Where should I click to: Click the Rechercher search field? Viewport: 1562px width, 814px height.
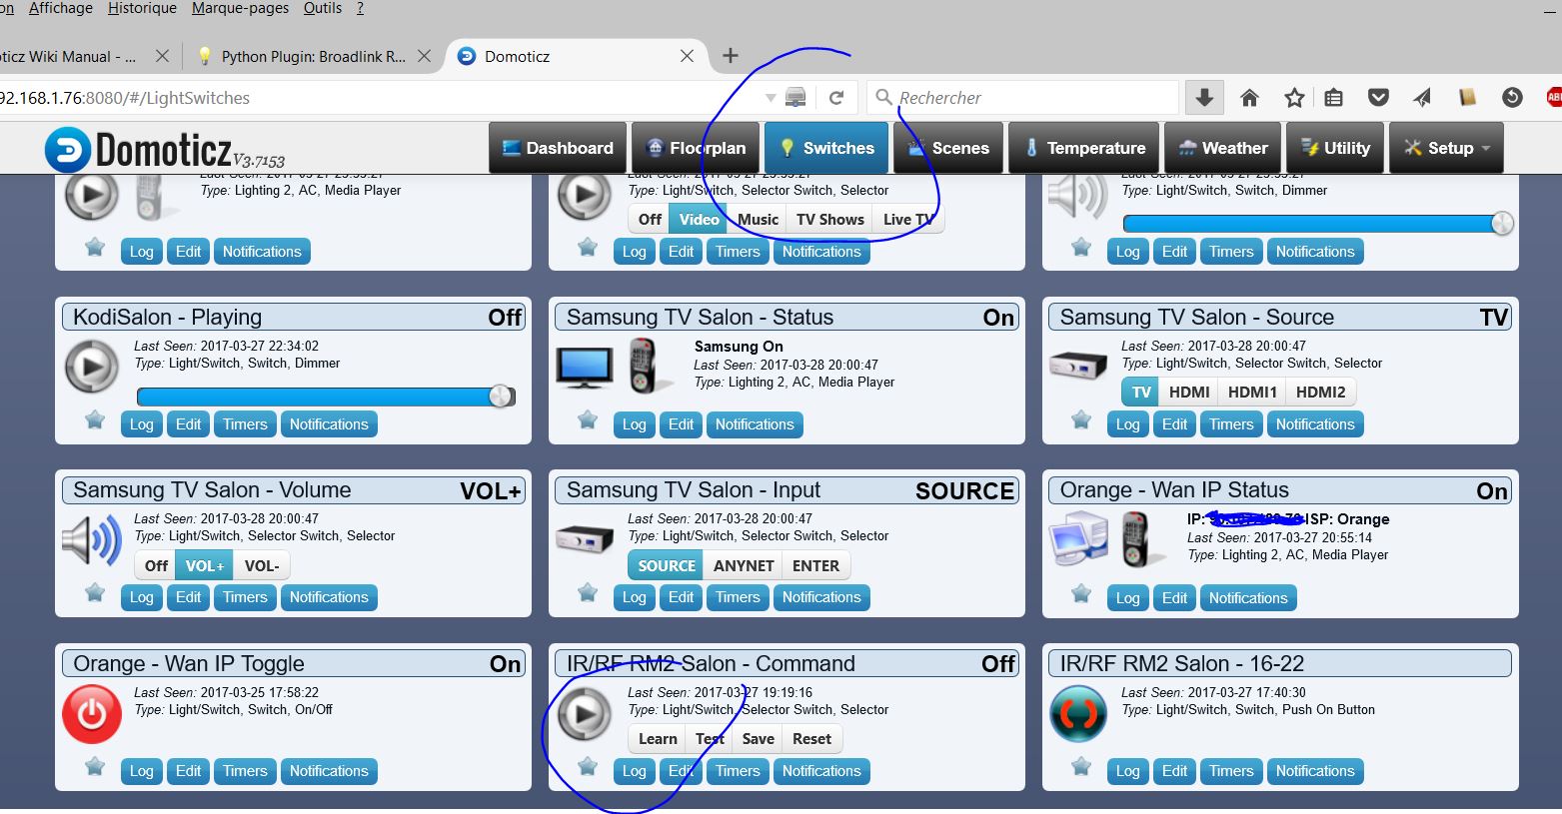1023,98
